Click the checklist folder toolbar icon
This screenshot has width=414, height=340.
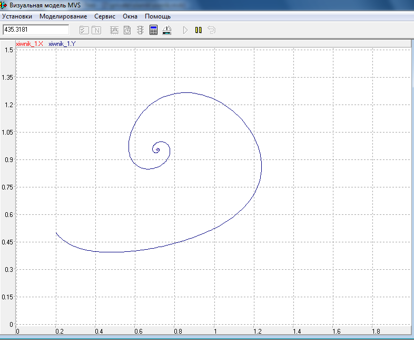(x=84, y=30)
